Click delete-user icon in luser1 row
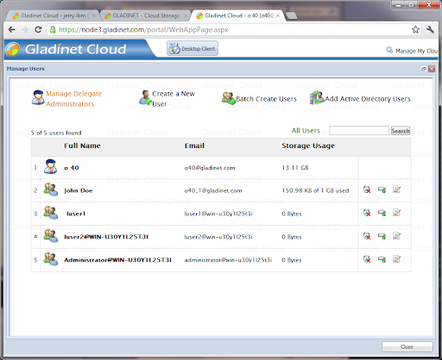This screenshot has width=442, height=360. click(367, 213)
